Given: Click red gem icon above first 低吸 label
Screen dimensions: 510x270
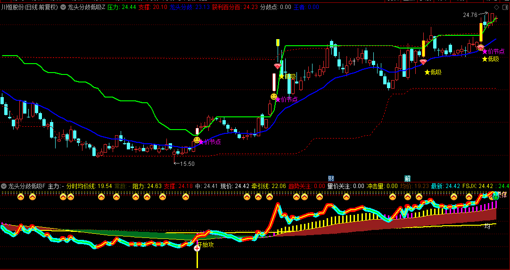Looking at the screenshot, I should 278,66.
